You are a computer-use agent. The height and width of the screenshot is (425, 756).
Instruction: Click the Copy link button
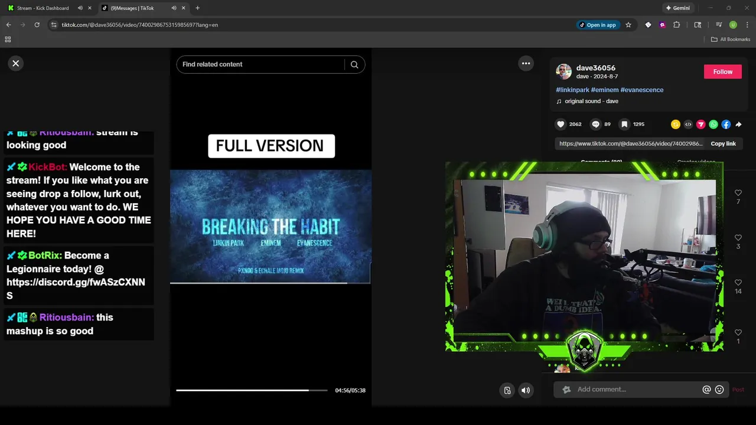pyautogui.click(x=723, y=143)
